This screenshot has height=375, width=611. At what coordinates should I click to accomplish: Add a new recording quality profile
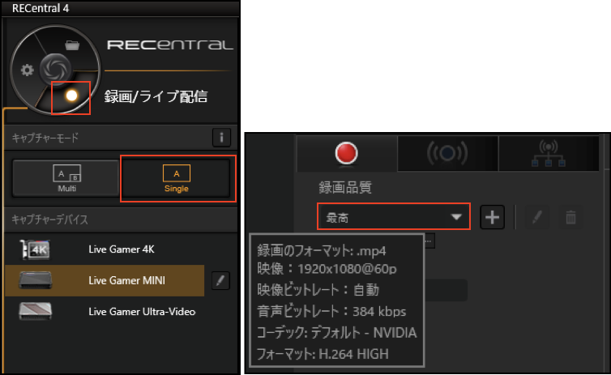[492, 217]
